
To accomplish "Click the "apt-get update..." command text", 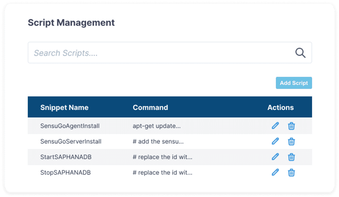I will [x=157, y=126].
